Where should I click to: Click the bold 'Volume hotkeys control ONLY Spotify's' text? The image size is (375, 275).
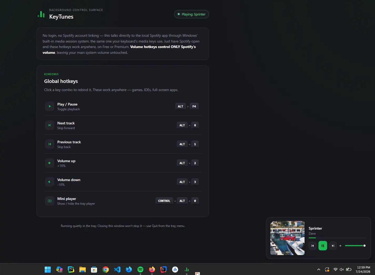click(163, 47)
